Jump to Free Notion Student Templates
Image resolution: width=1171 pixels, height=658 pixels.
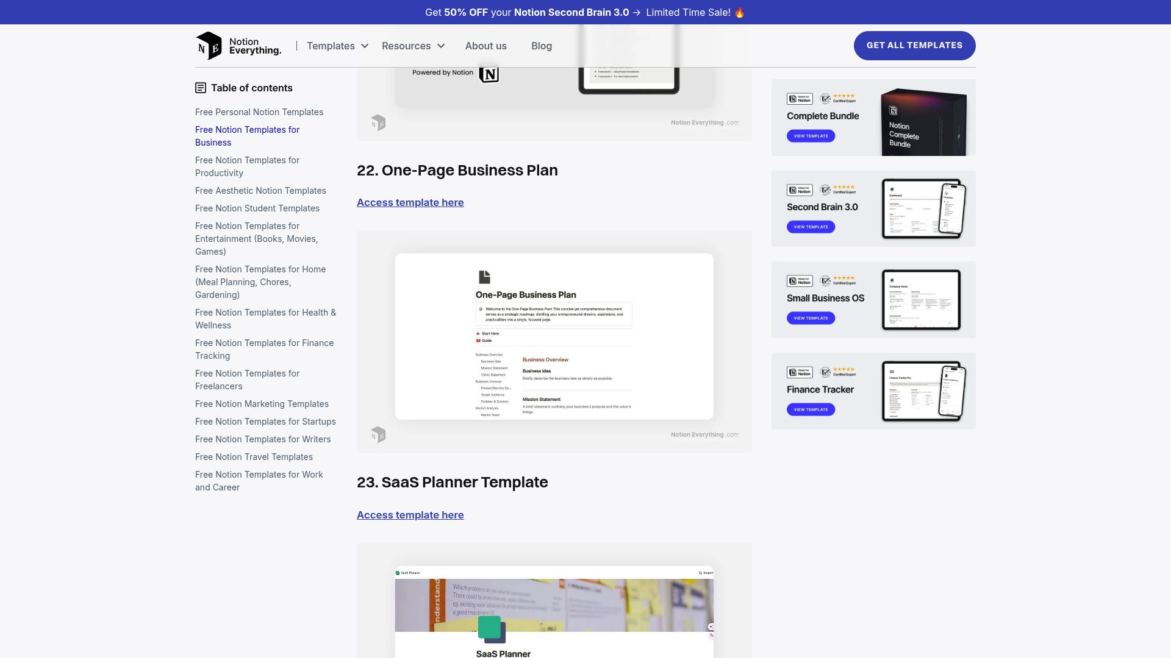coord(257,208)
